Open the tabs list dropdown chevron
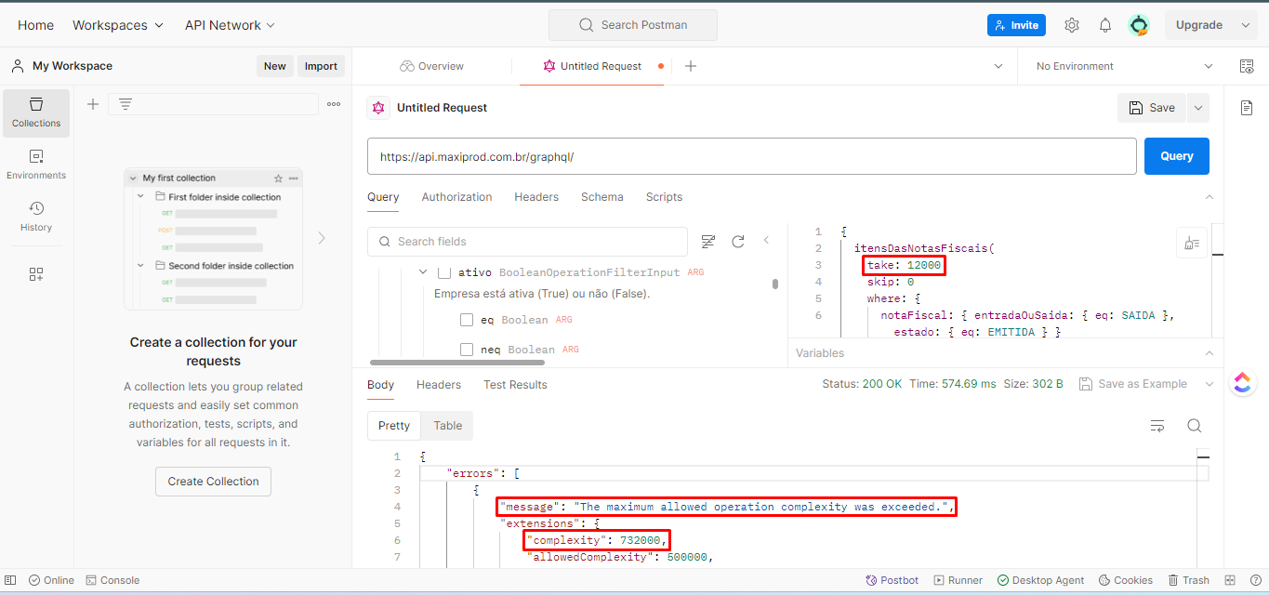Viewport: 1269px width, 595px height. coord(998,66)
